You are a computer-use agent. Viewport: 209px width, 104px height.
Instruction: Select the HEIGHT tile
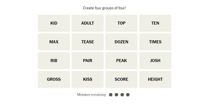(155, 79)
